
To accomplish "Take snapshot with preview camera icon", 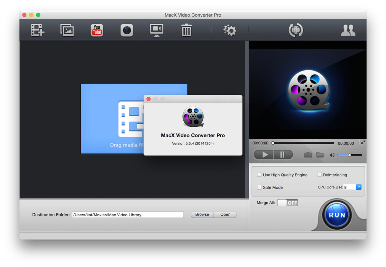I will [x=308, y=155].
